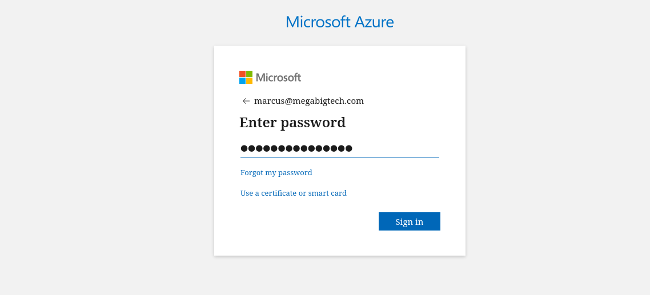Place cursor at end of password dots

353,148
